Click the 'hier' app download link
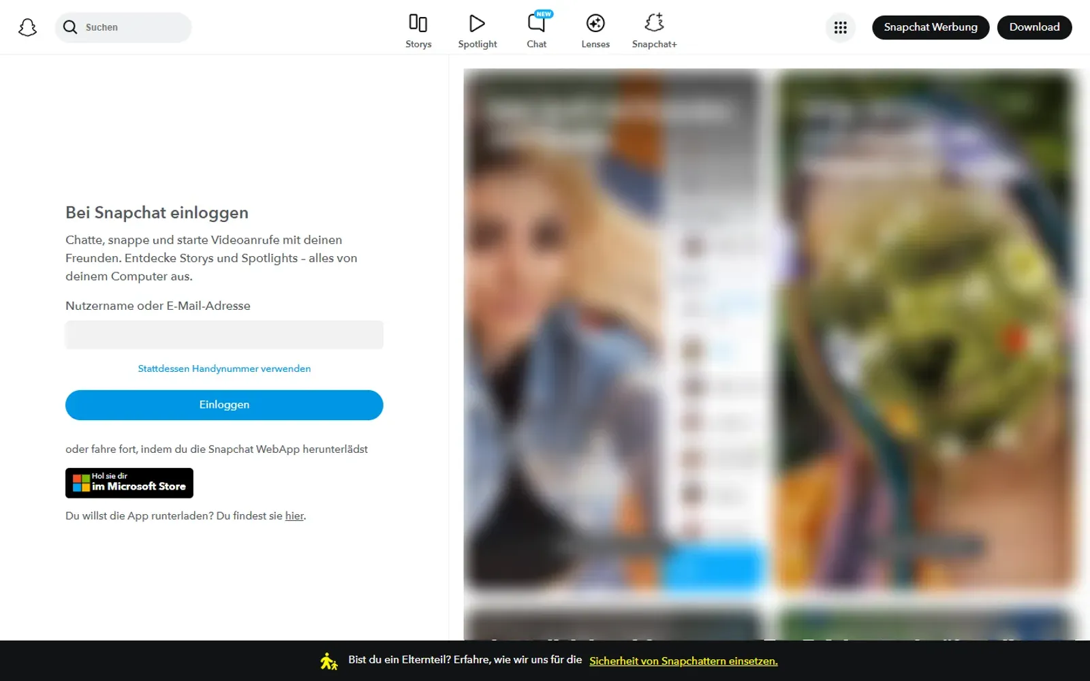Screen dimensions: 1090x681 tap(294, 516)
